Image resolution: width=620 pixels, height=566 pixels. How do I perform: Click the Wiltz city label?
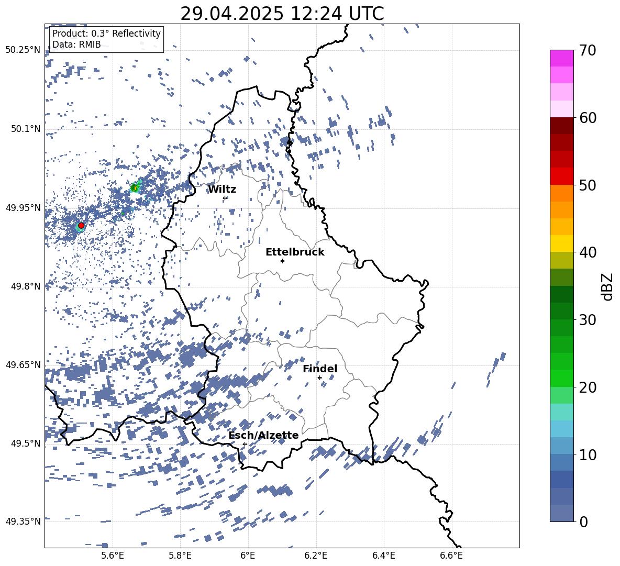coord(222,190)
